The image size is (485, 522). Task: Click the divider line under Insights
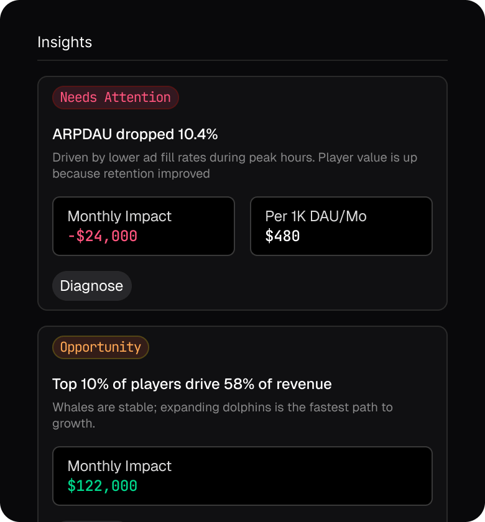[x=242, y=60]
